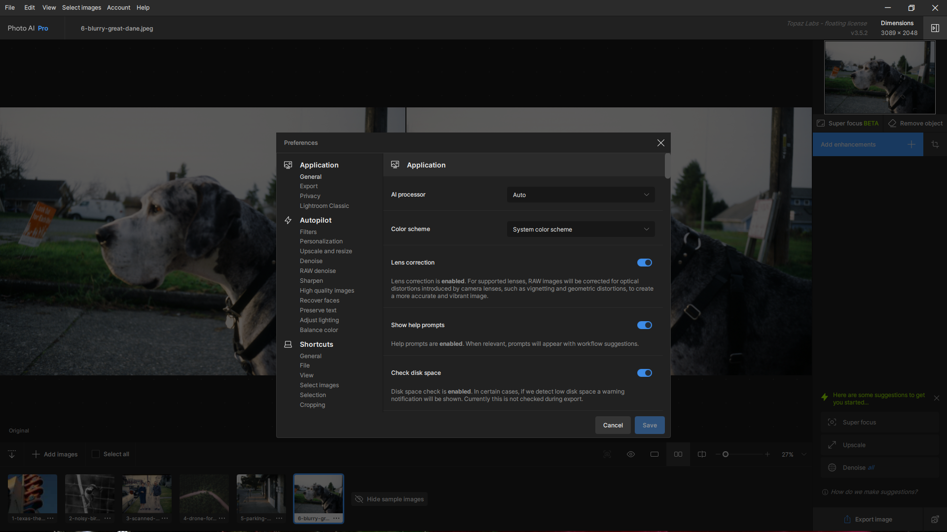Disable the Check disk space toggle
Image resolution: width=947 pixels, height=532 pixels.
coord(645,373)
